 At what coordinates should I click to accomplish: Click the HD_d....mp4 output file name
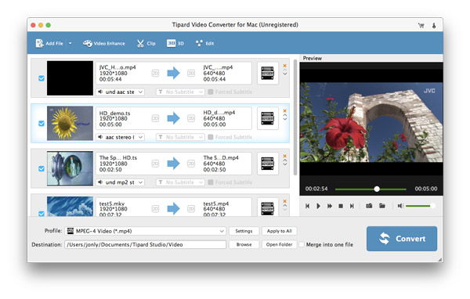coord(219,113)
